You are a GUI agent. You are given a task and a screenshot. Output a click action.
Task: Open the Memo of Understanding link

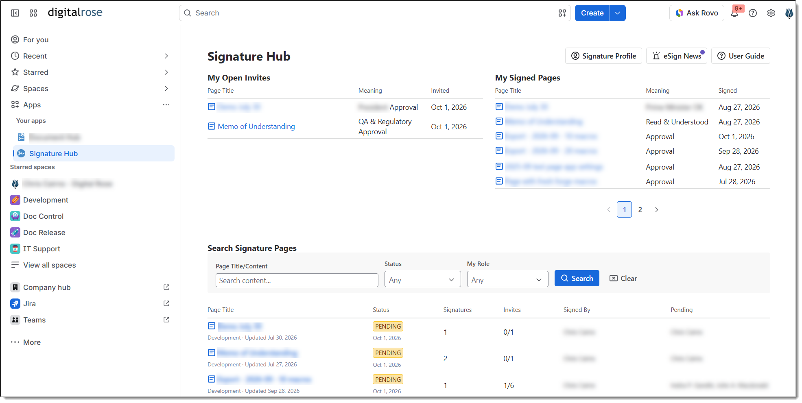pos(256,126)
